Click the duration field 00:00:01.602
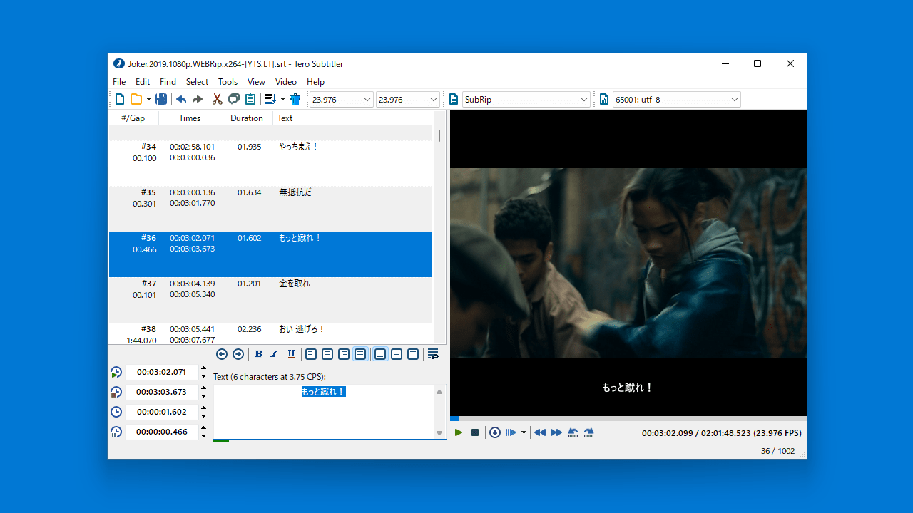 (x=162, y=412)
